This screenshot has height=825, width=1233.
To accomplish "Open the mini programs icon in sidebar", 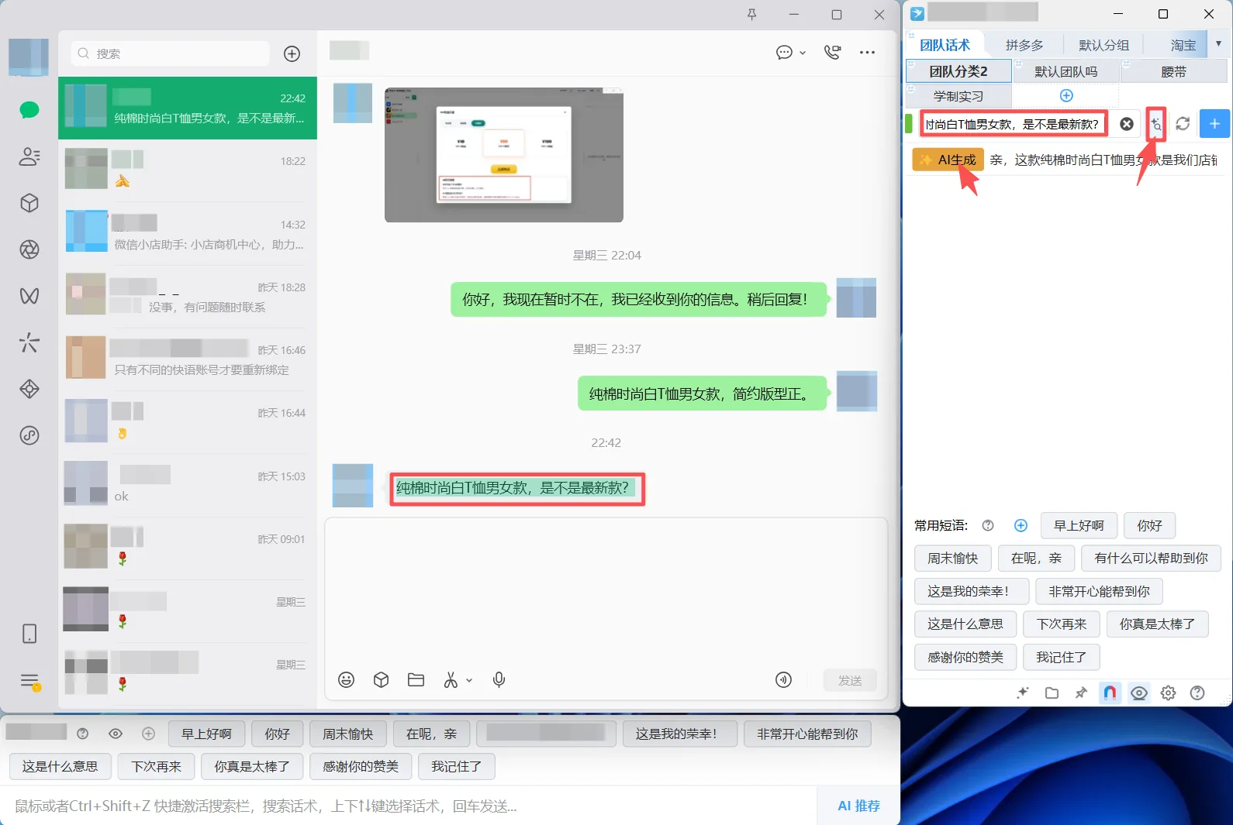I will click(x=29, y=435).
